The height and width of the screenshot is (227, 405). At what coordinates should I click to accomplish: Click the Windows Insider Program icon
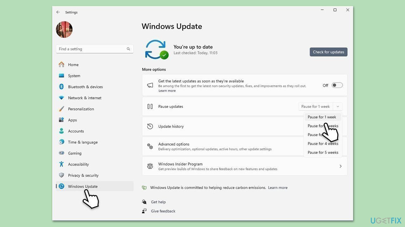click(x=150, y=166)
